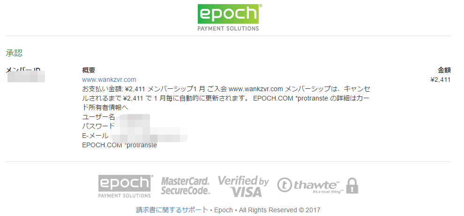
Task: Click the E-メール label
Action: click(96, 136)
